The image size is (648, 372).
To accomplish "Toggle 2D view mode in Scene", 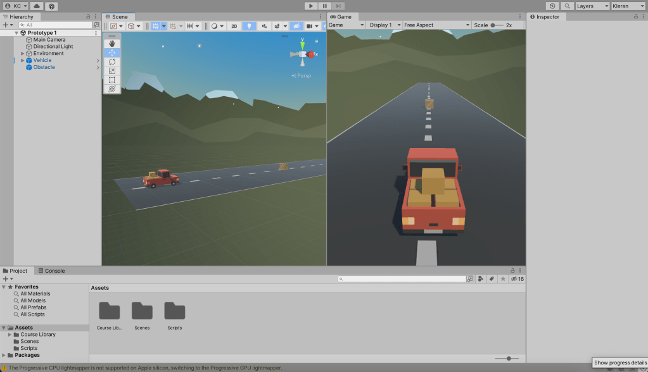I will click(x=234, y=26).
